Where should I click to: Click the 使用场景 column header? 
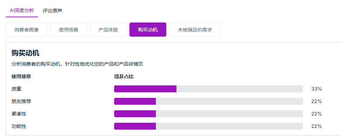pos(21,76)
